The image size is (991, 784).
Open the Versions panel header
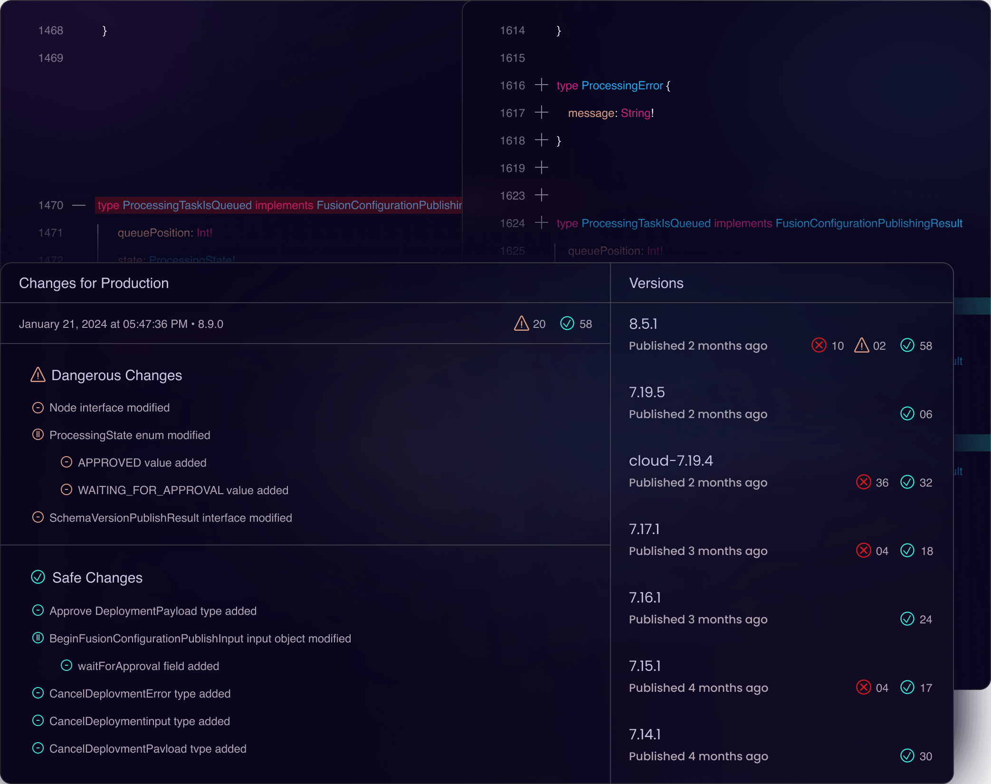[x=657, y=283]
